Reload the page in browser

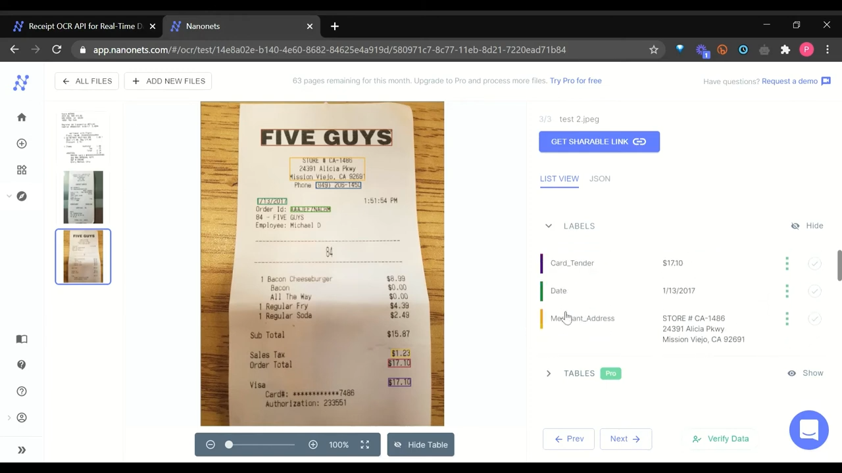tap(57, 49)
